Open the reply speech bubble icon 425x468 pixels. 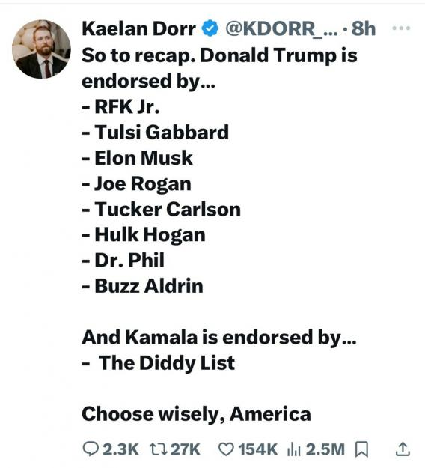(90, 449)
